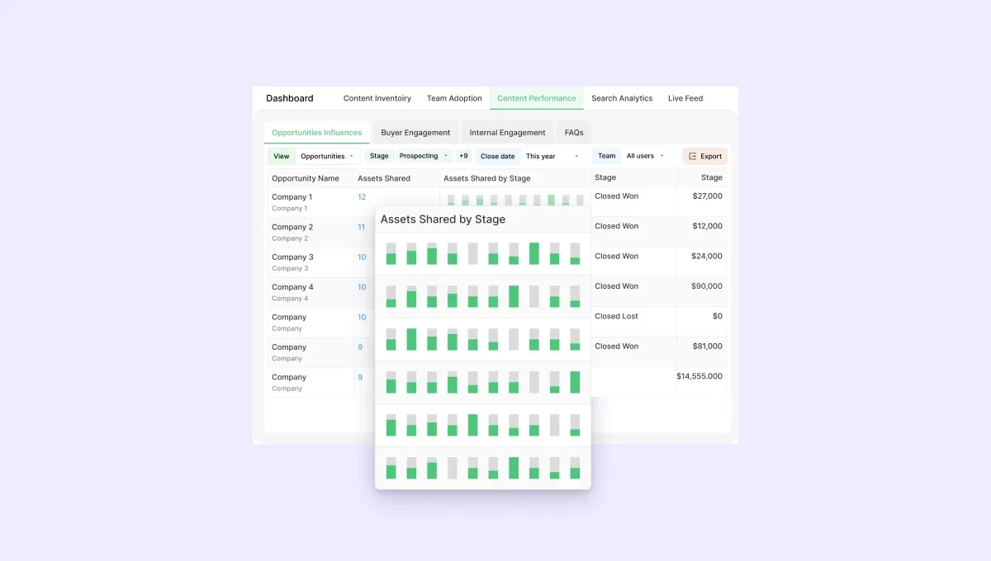This screenshot has width=991, height=561.
Task: Click Company 3 assets count 10
Action: [362, 257]
